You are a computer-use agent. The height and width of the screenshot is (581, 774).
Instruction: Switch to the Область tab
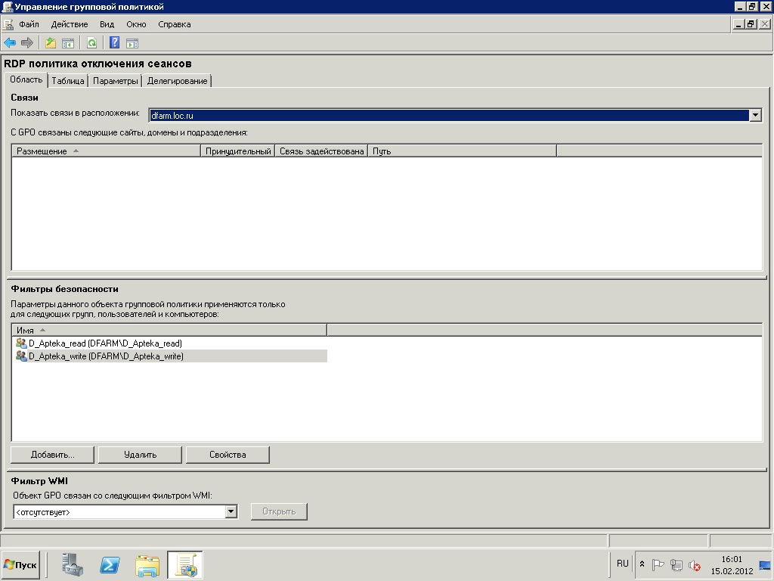26,79
